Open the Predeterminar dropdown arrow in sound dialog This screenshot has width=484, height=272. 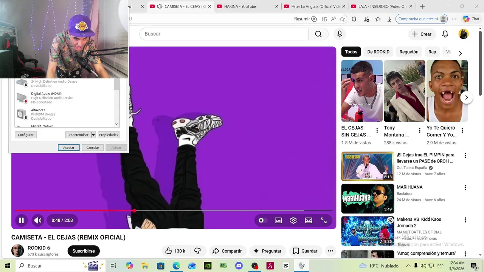tap(93, 135)
